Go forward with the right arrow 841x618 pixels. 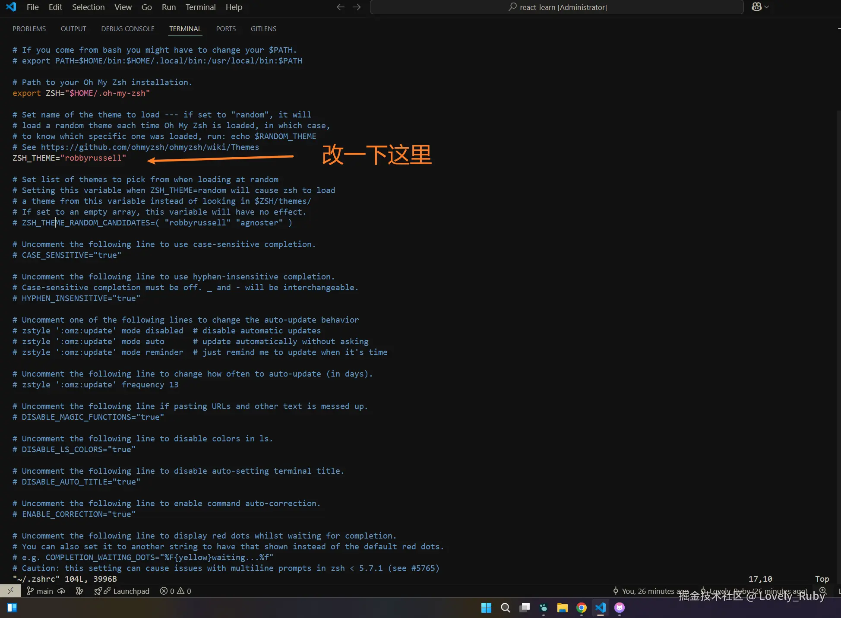point(357,7)
